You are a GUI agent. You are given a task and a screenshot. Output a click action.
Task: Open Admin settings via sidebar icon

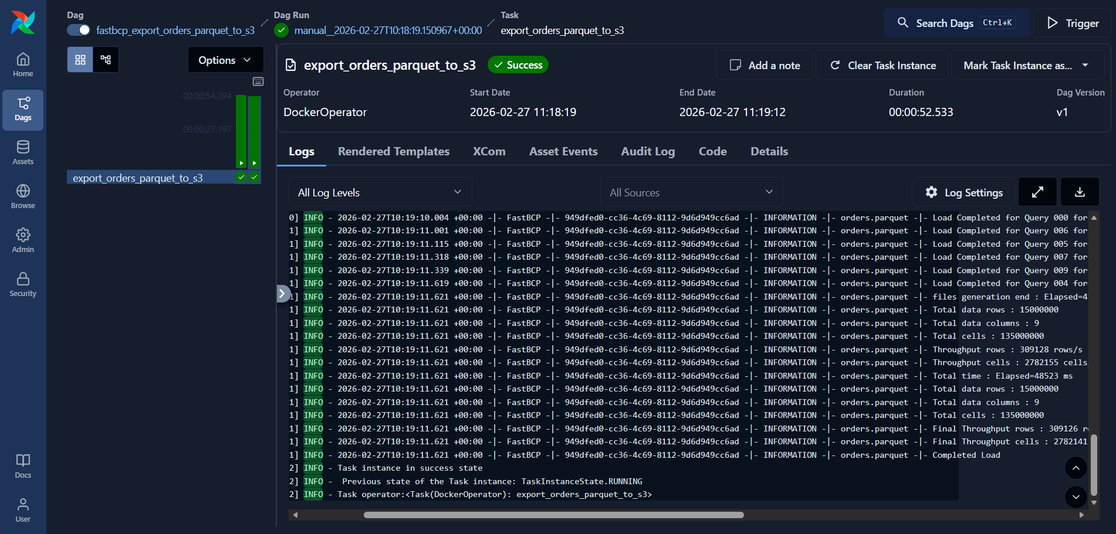(x=23, y=240)
